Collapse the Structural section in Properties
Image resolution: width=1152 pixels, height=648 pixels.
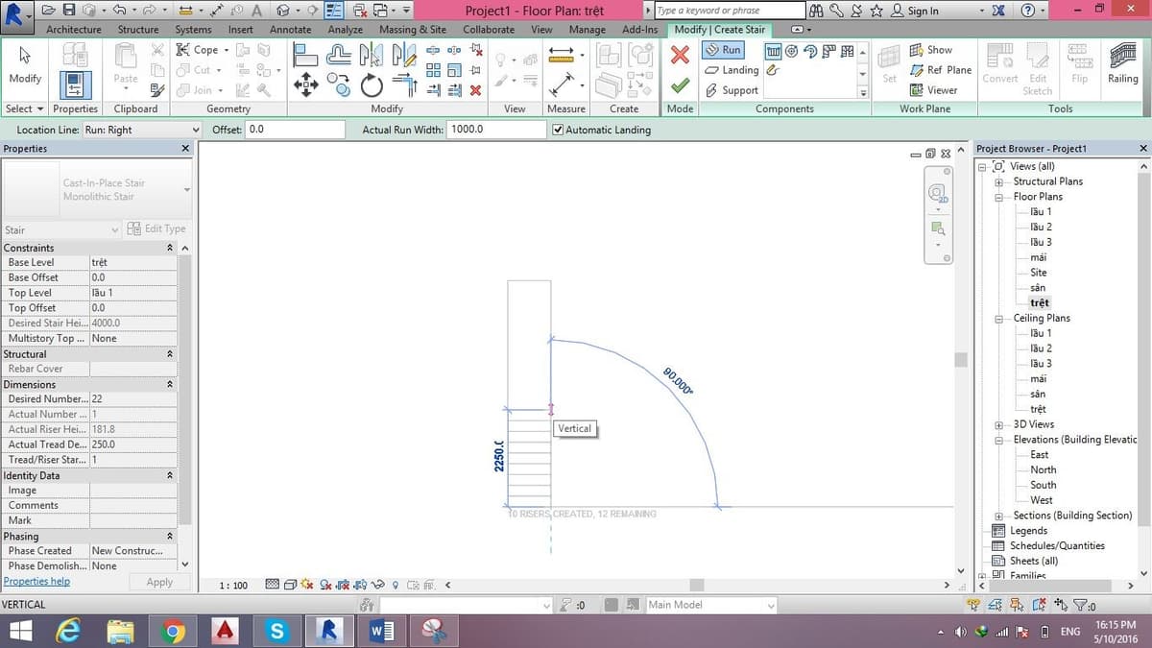click(170, 354)
